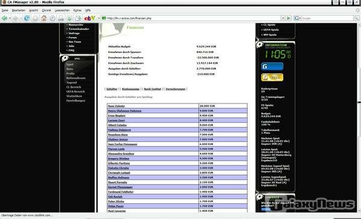Open Terminkalender in the left menu
The image size is (361, 219).
point(79,29)
